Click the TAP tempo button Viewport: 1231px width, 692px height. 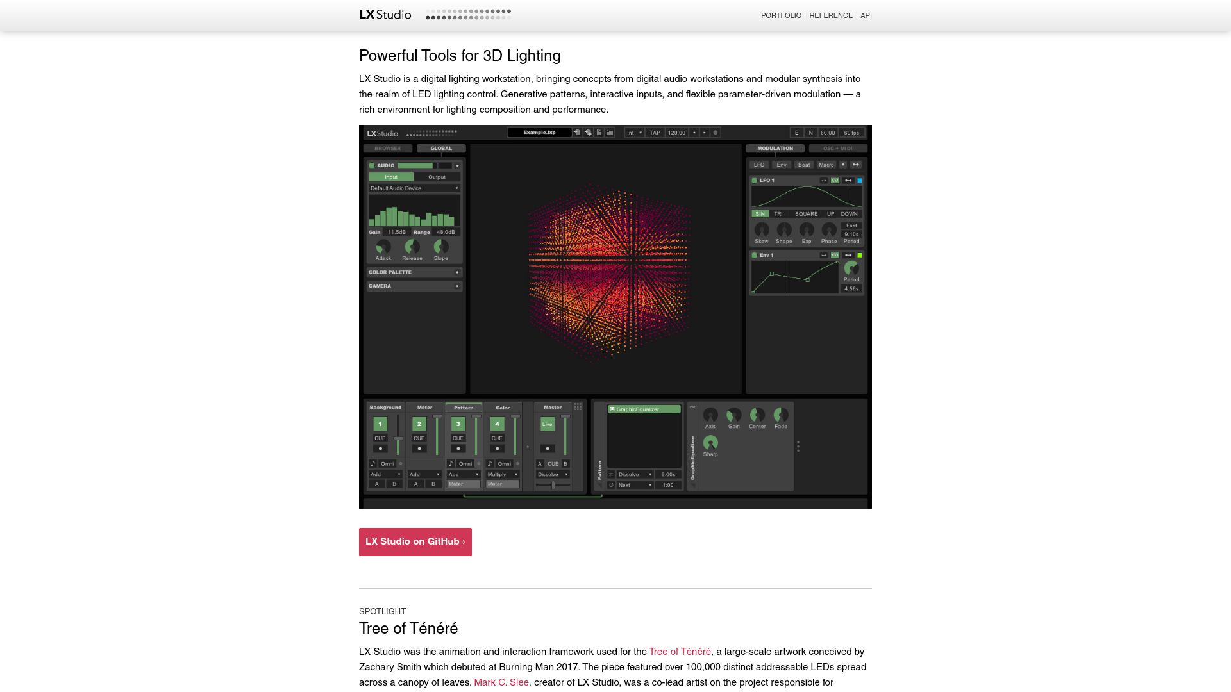tap(655, 133)
